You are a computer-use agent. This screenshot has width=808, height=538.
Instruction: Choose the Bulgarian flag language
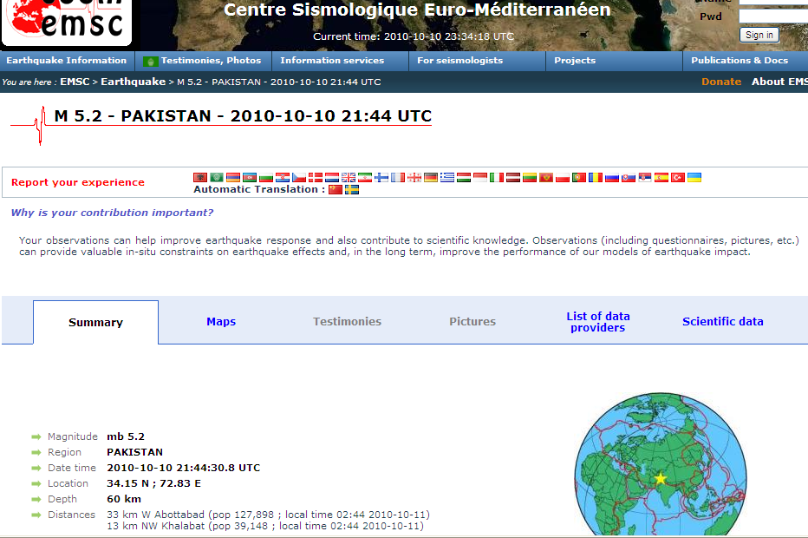266,177
